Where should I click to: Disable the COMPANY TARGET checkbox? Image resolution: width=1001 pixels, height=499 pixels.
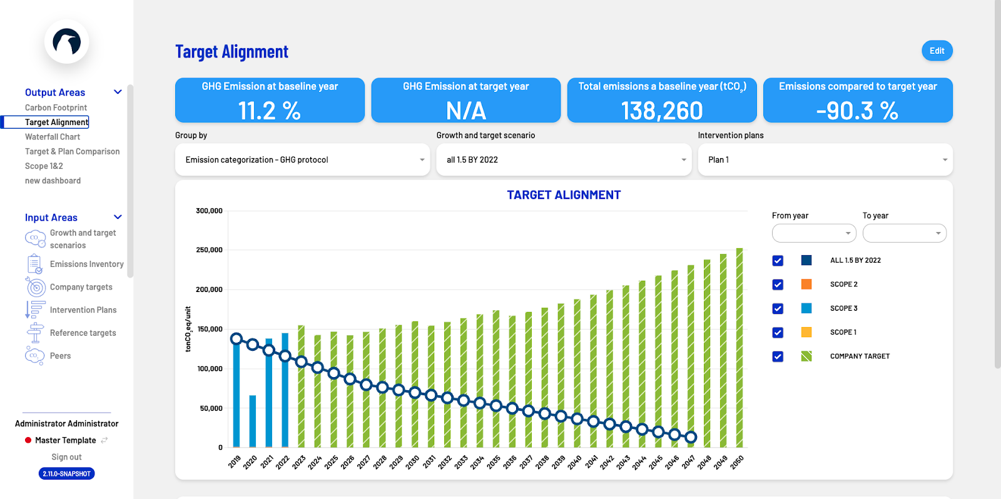(x=778, y=356)
